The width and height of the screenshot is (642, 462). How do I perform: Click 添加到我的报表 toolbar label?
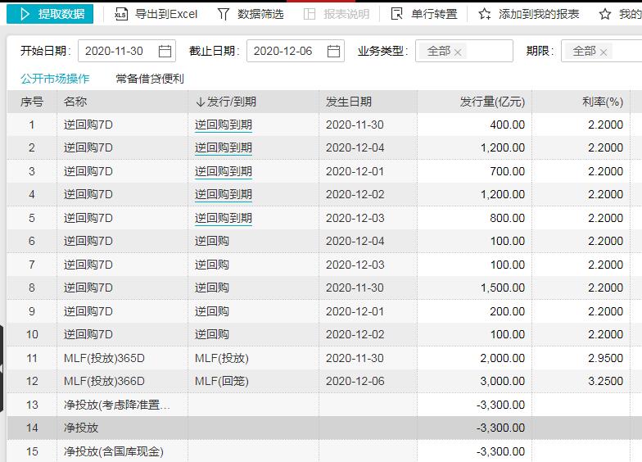point(539,15)
